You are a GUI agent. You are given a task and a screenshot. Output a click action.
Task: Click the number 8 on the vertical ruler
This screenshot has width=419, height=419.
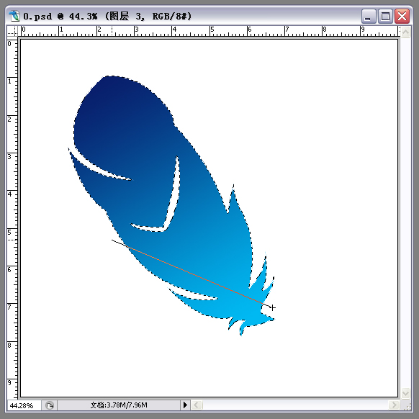9,346
